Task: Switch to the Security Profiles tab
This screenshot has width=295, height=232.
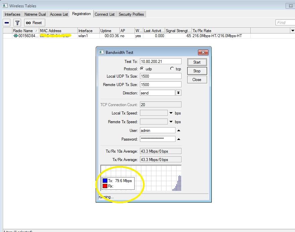Action: pyautogui.click(x=131, y=14)
